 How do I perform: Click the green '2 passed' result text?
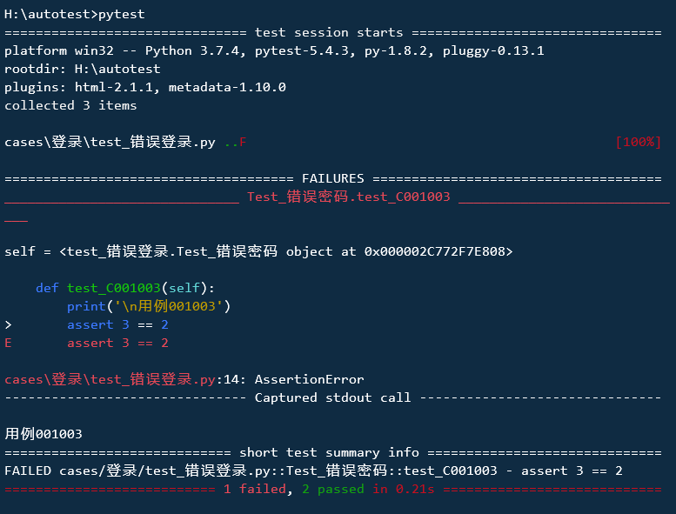click(x=333, y=489)
